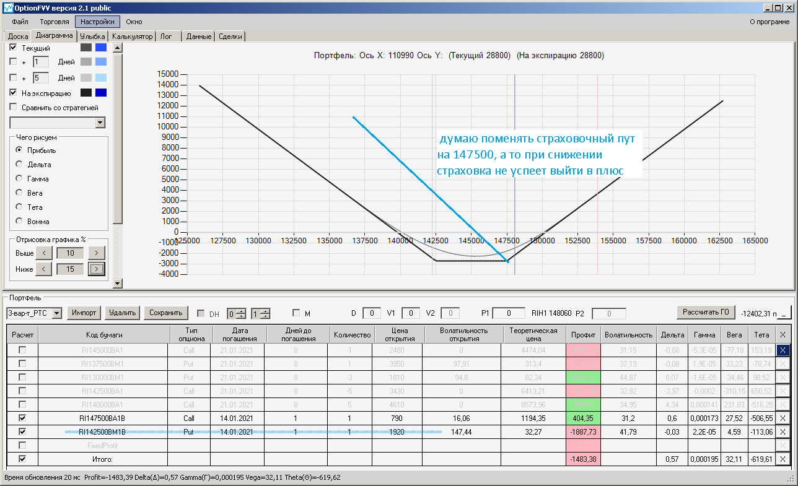Toggle the На экспирацию checkbox
The width and height of the screenshot is (798, 486).
point(14,93)
